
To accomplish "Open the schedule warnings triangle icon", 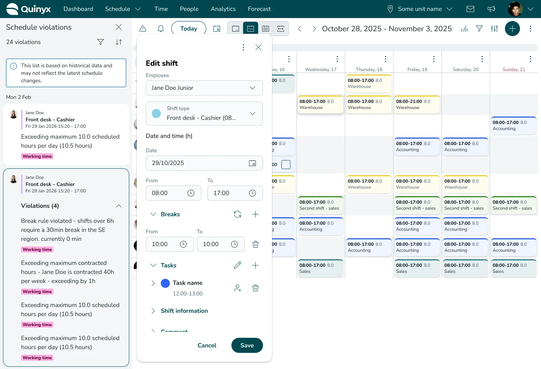I will [x=143, y=29].
